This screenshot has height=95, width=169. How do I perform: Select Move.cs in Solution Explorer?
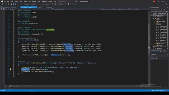pos(162,39)
